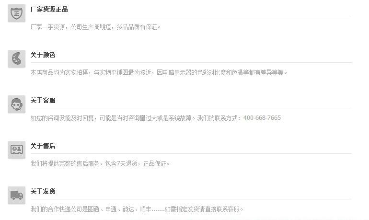369x220 pixels.
Task: Select the 厂家货源正品 heading
Action: (49, 10)
